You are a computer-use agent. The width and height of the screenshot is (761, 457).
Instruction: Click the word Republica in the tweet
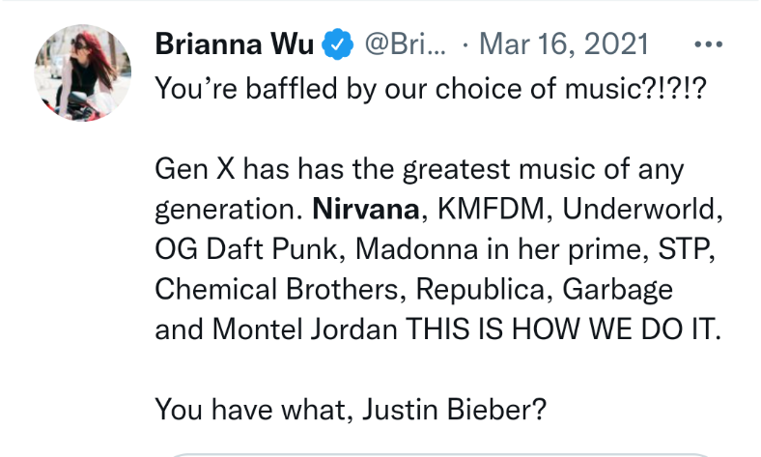pyautogui.click(x=481, y=289)
